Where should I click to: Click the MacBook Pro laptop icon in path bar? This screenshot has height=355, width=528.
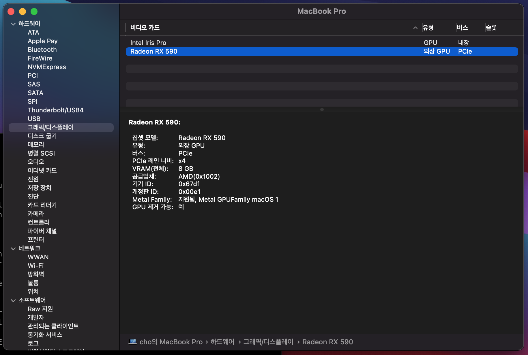(x=133, y=342)
